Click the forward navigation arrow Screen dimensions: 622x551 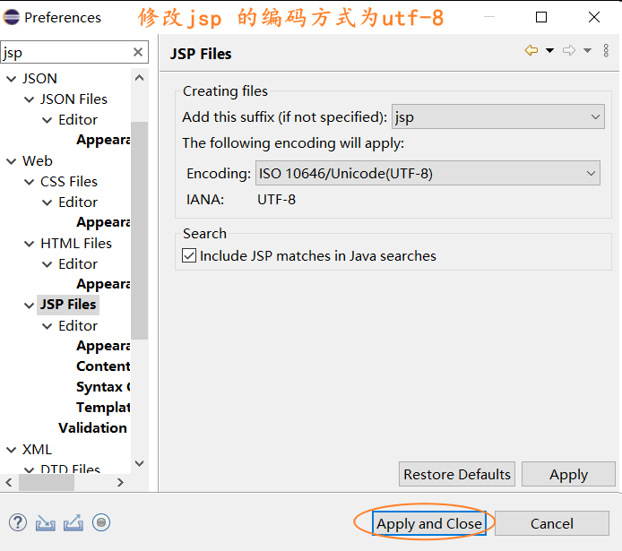(569, 51)
